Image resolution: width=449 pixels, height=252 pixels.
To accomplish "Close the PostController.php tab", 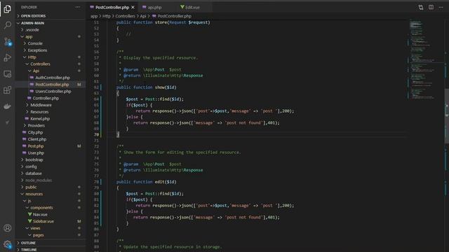I will click(133, 8).
